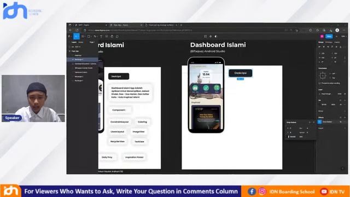The width and height of the screenshot is (350, 197).
Task: Click the speaker webcam video
Action: 33,99
